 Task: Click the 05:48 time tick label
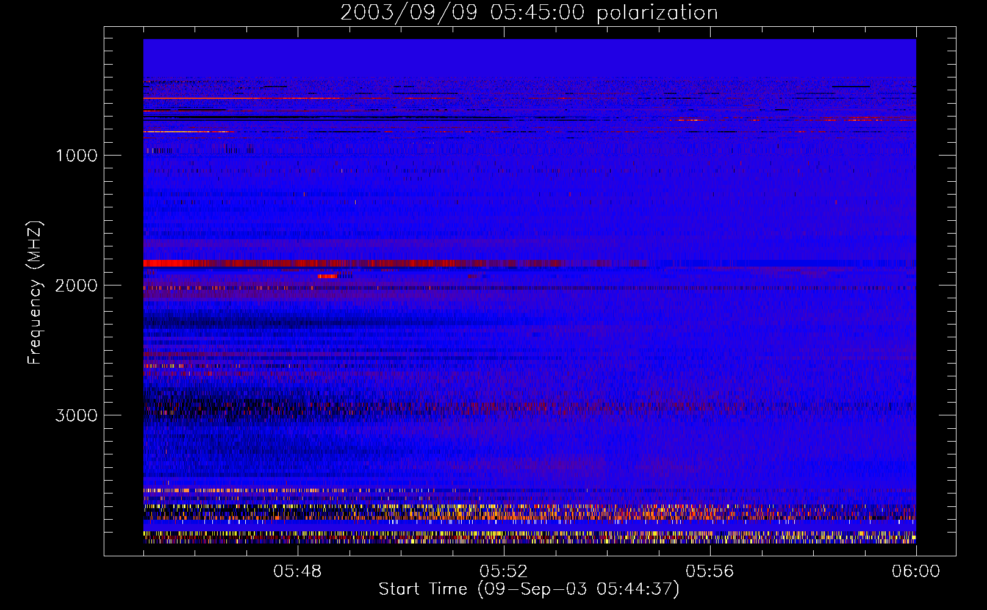(x=298, y=572)
